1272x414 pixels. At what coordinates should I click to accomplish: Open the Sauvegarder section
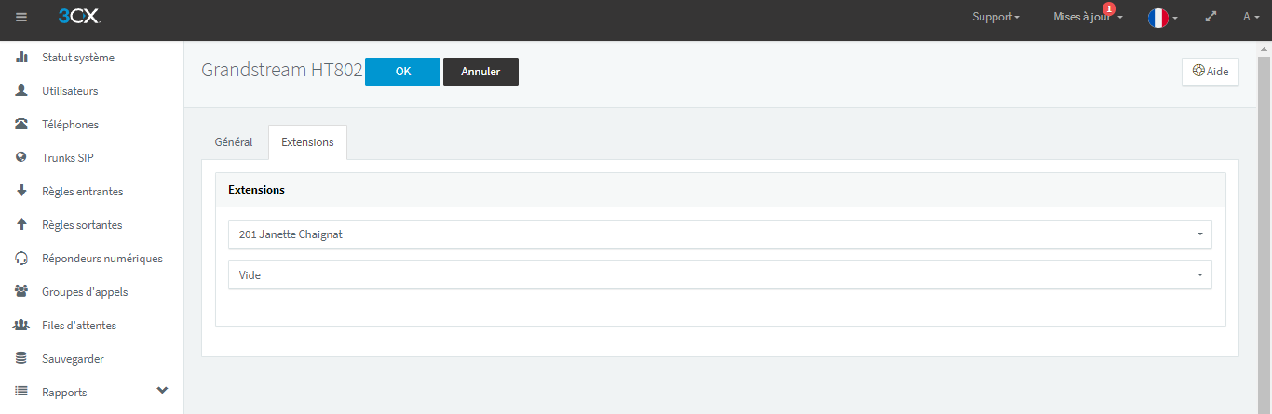73,359
